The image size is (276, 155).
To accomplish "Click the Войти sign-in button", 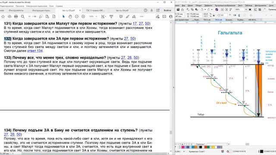I will pos(167,10).
